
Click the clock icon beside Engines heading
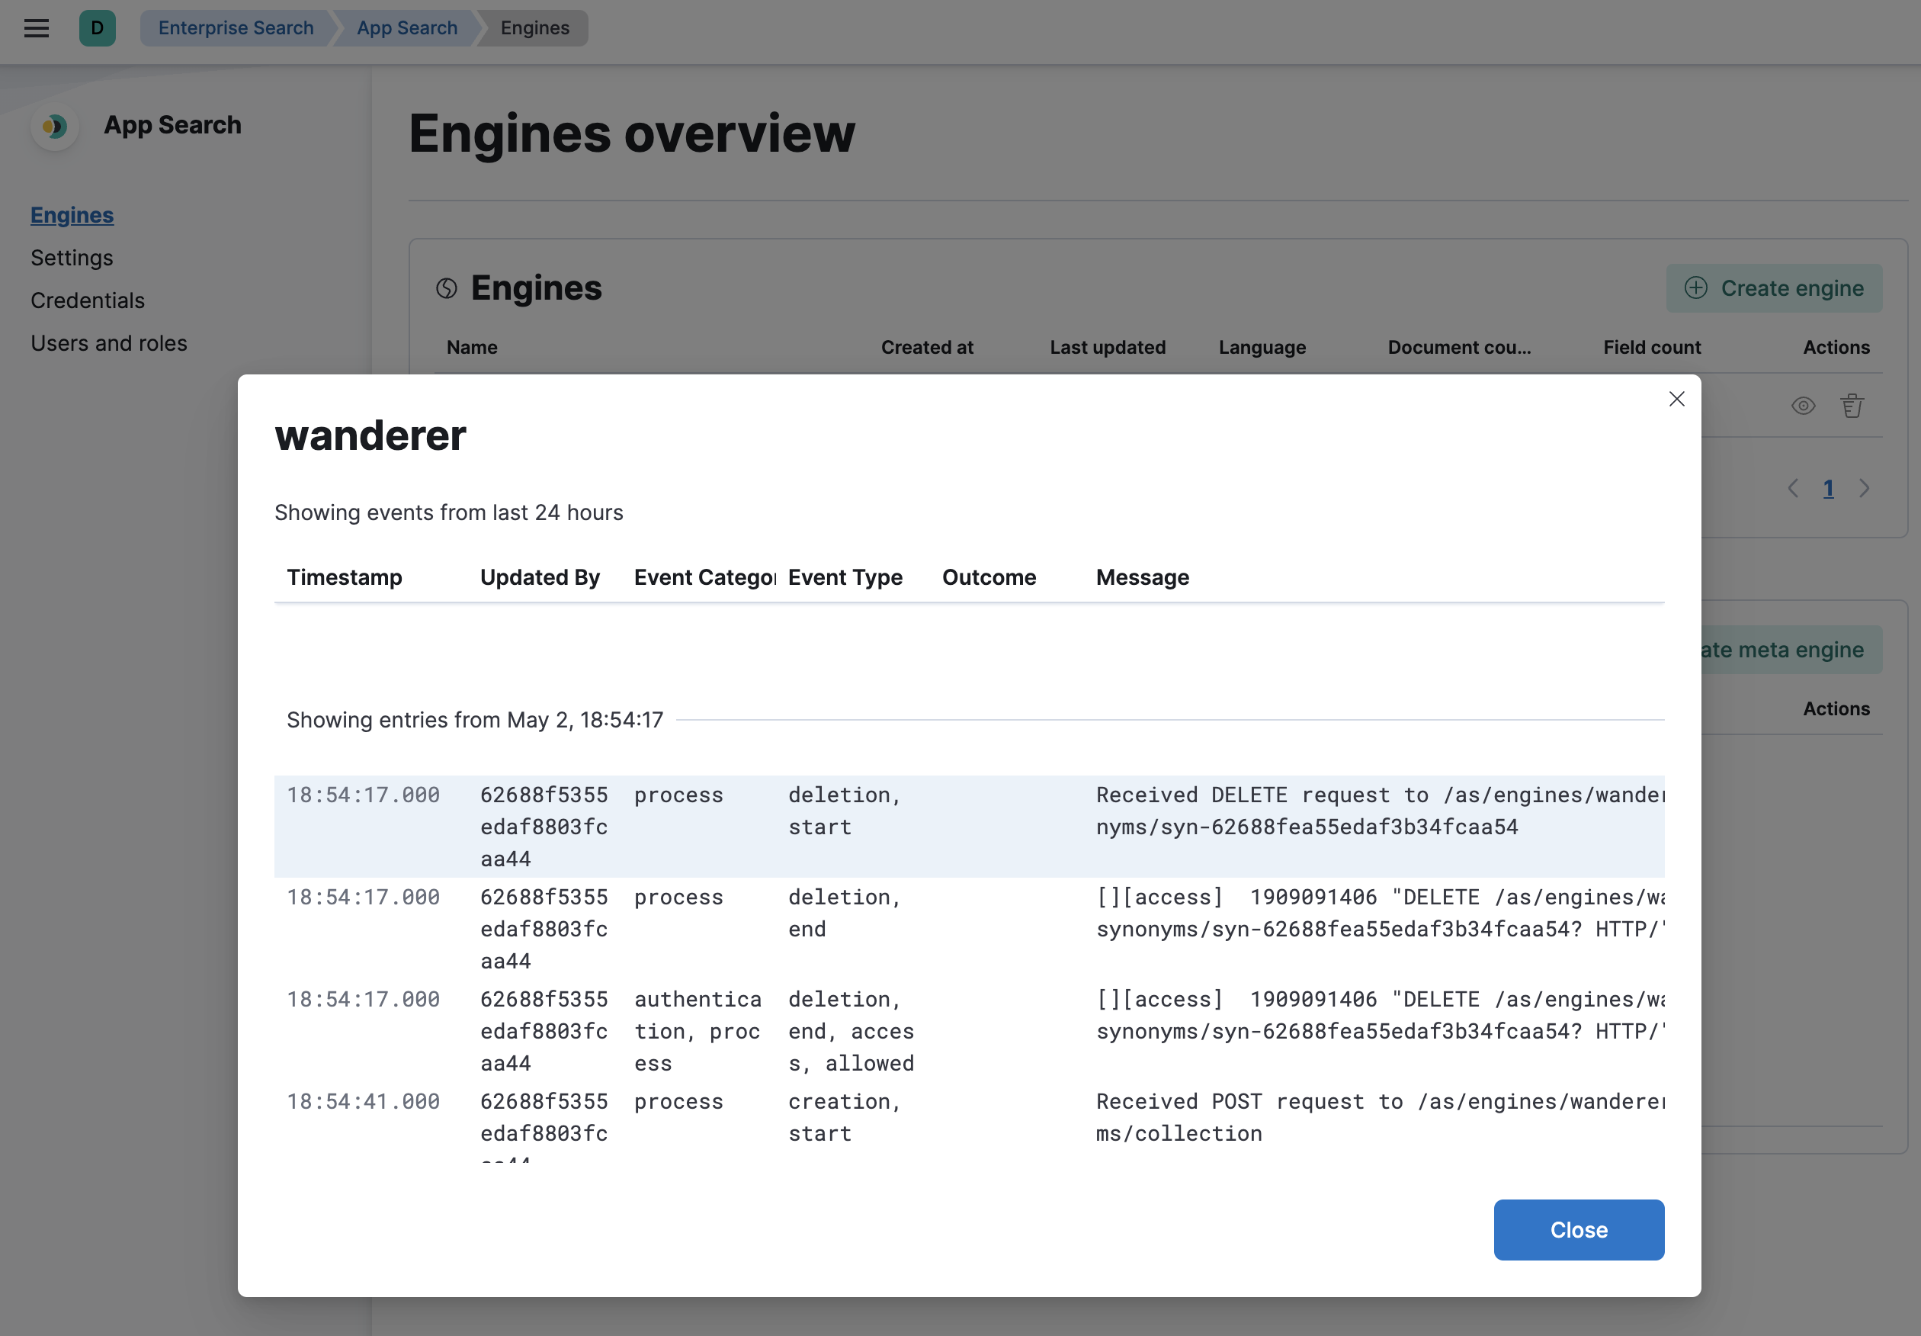(446, 288)
